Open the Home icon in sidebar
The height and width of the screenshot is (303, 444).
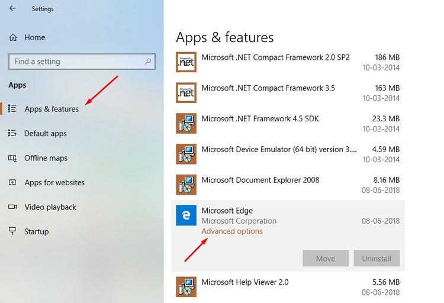click(13, 37)
